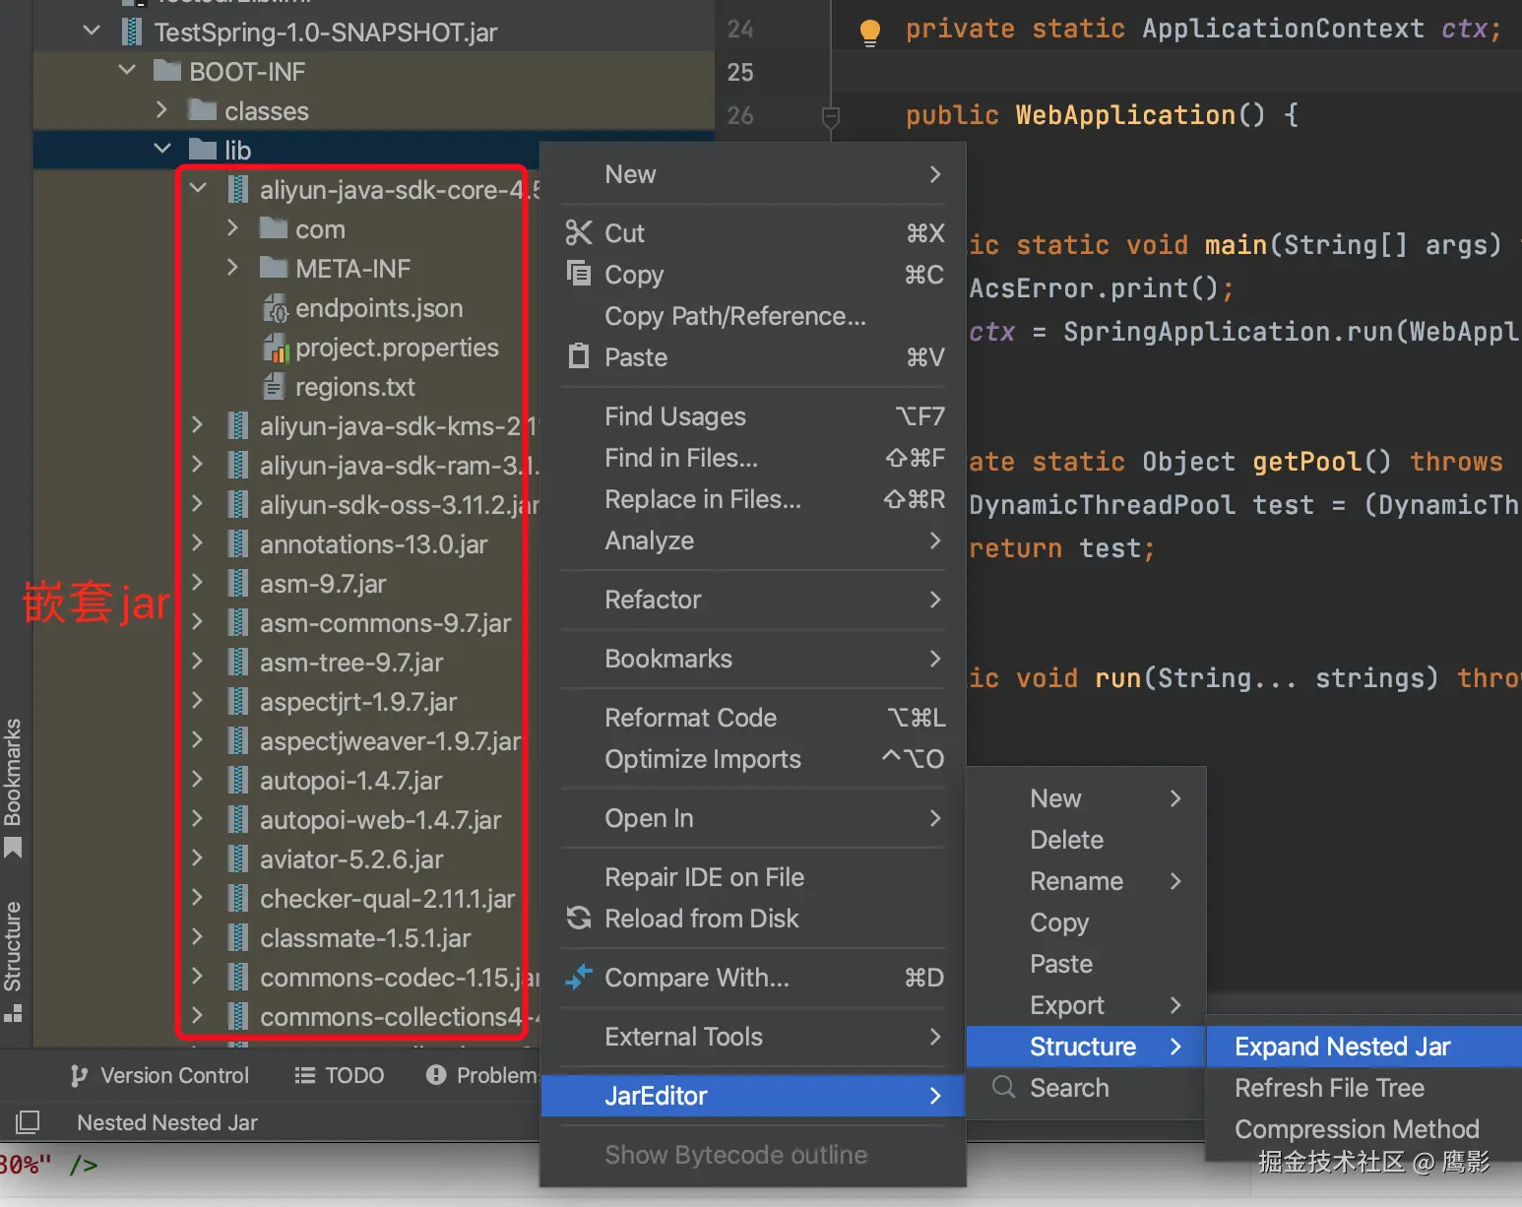This screenshot has width=1522, height=1207.
Task: Expand autopoi-web-1.4.7.jar node
Action: (x=198, y=818)
